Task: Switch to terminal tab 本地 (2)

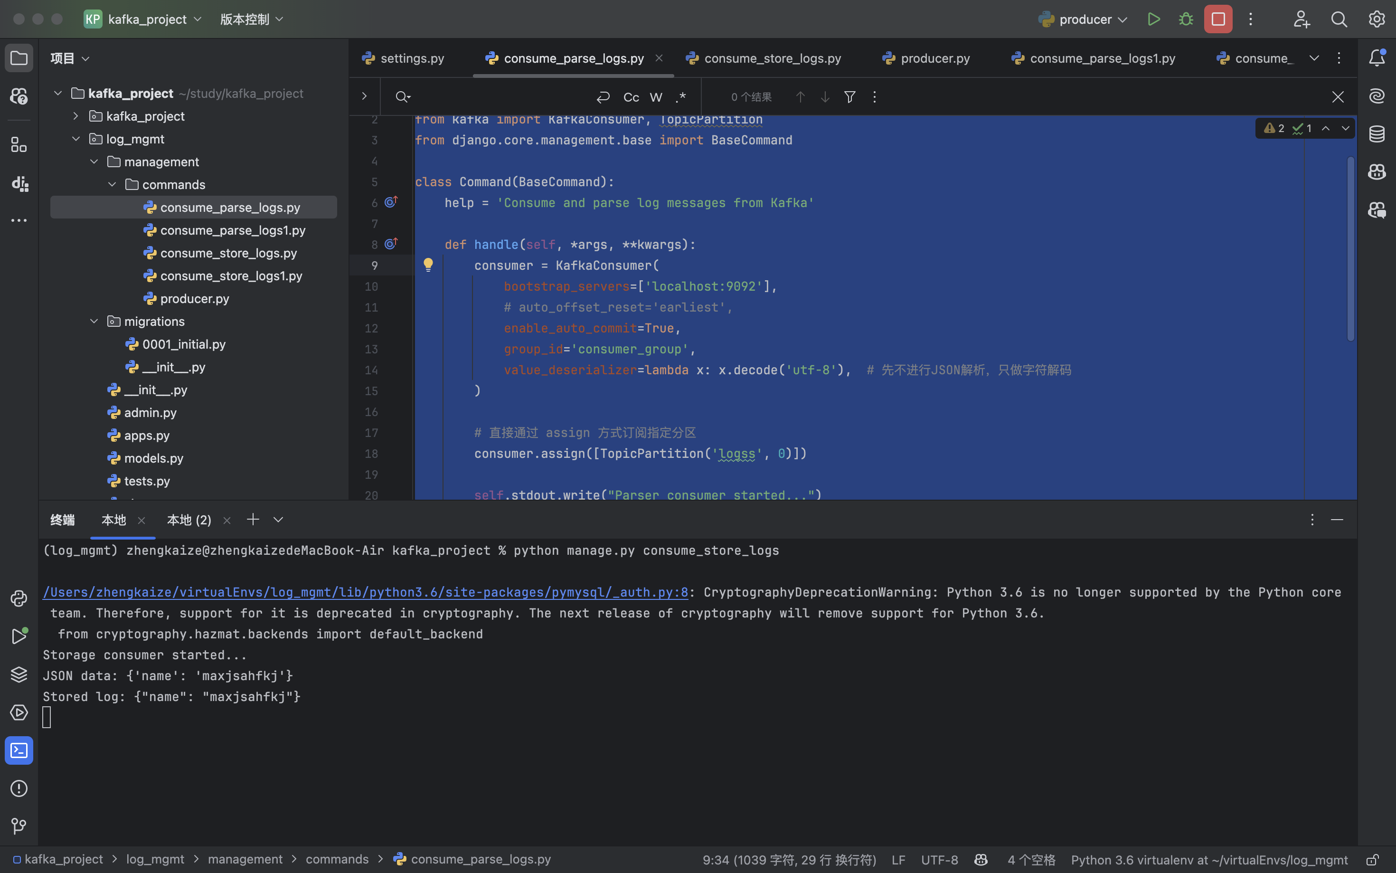Action: tap(189, 520)
